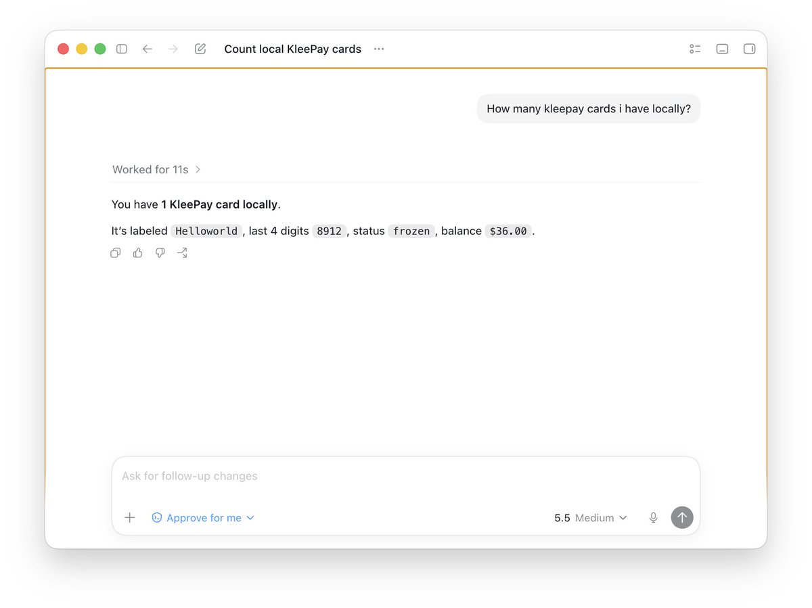Open the 'Approve for me' dropdown
The image size is (812, 608).
click(203, 517)
